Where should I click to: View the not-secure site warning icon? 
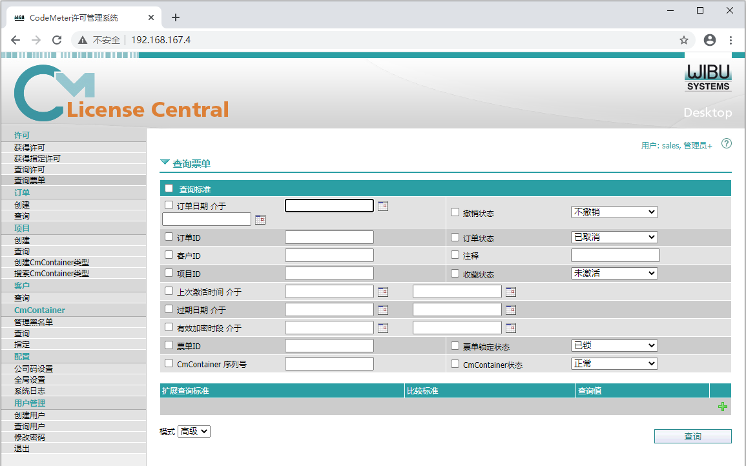[83, 40]
